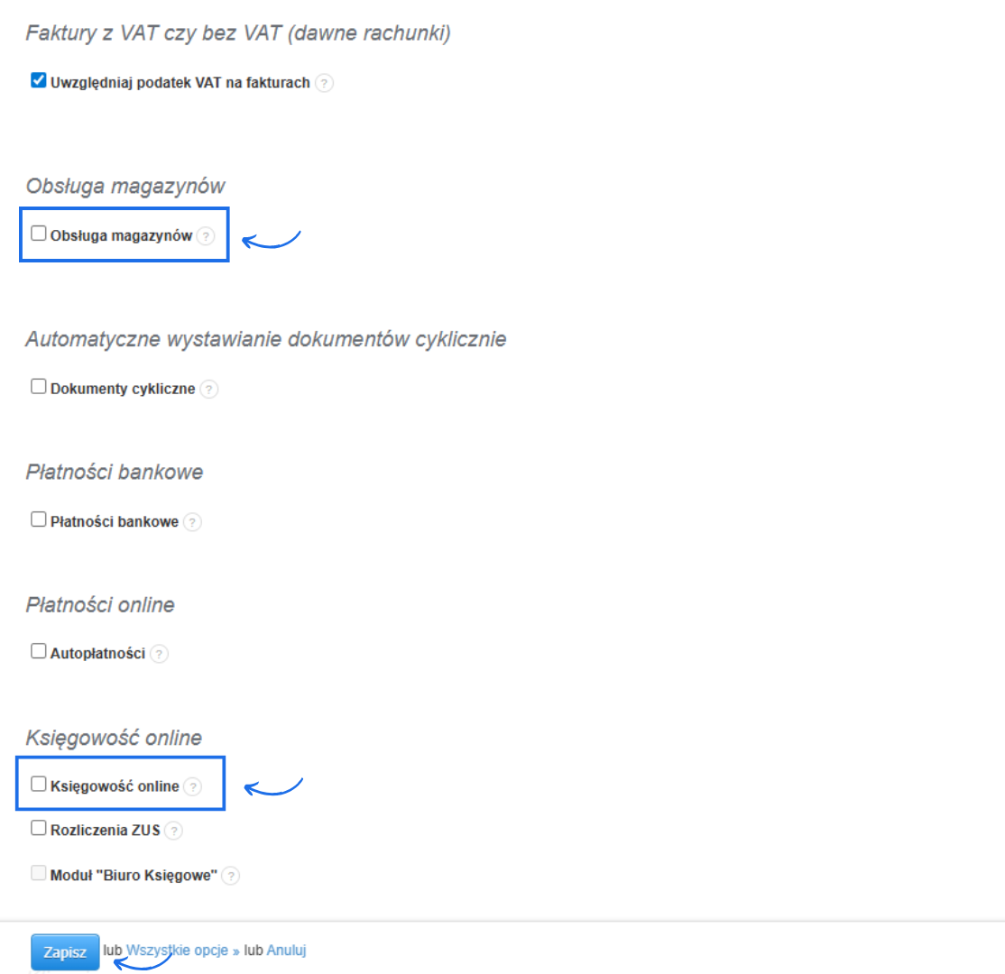
Task: Open help for Dokumenty cykliczne option
Action: (x=208, y=389)
